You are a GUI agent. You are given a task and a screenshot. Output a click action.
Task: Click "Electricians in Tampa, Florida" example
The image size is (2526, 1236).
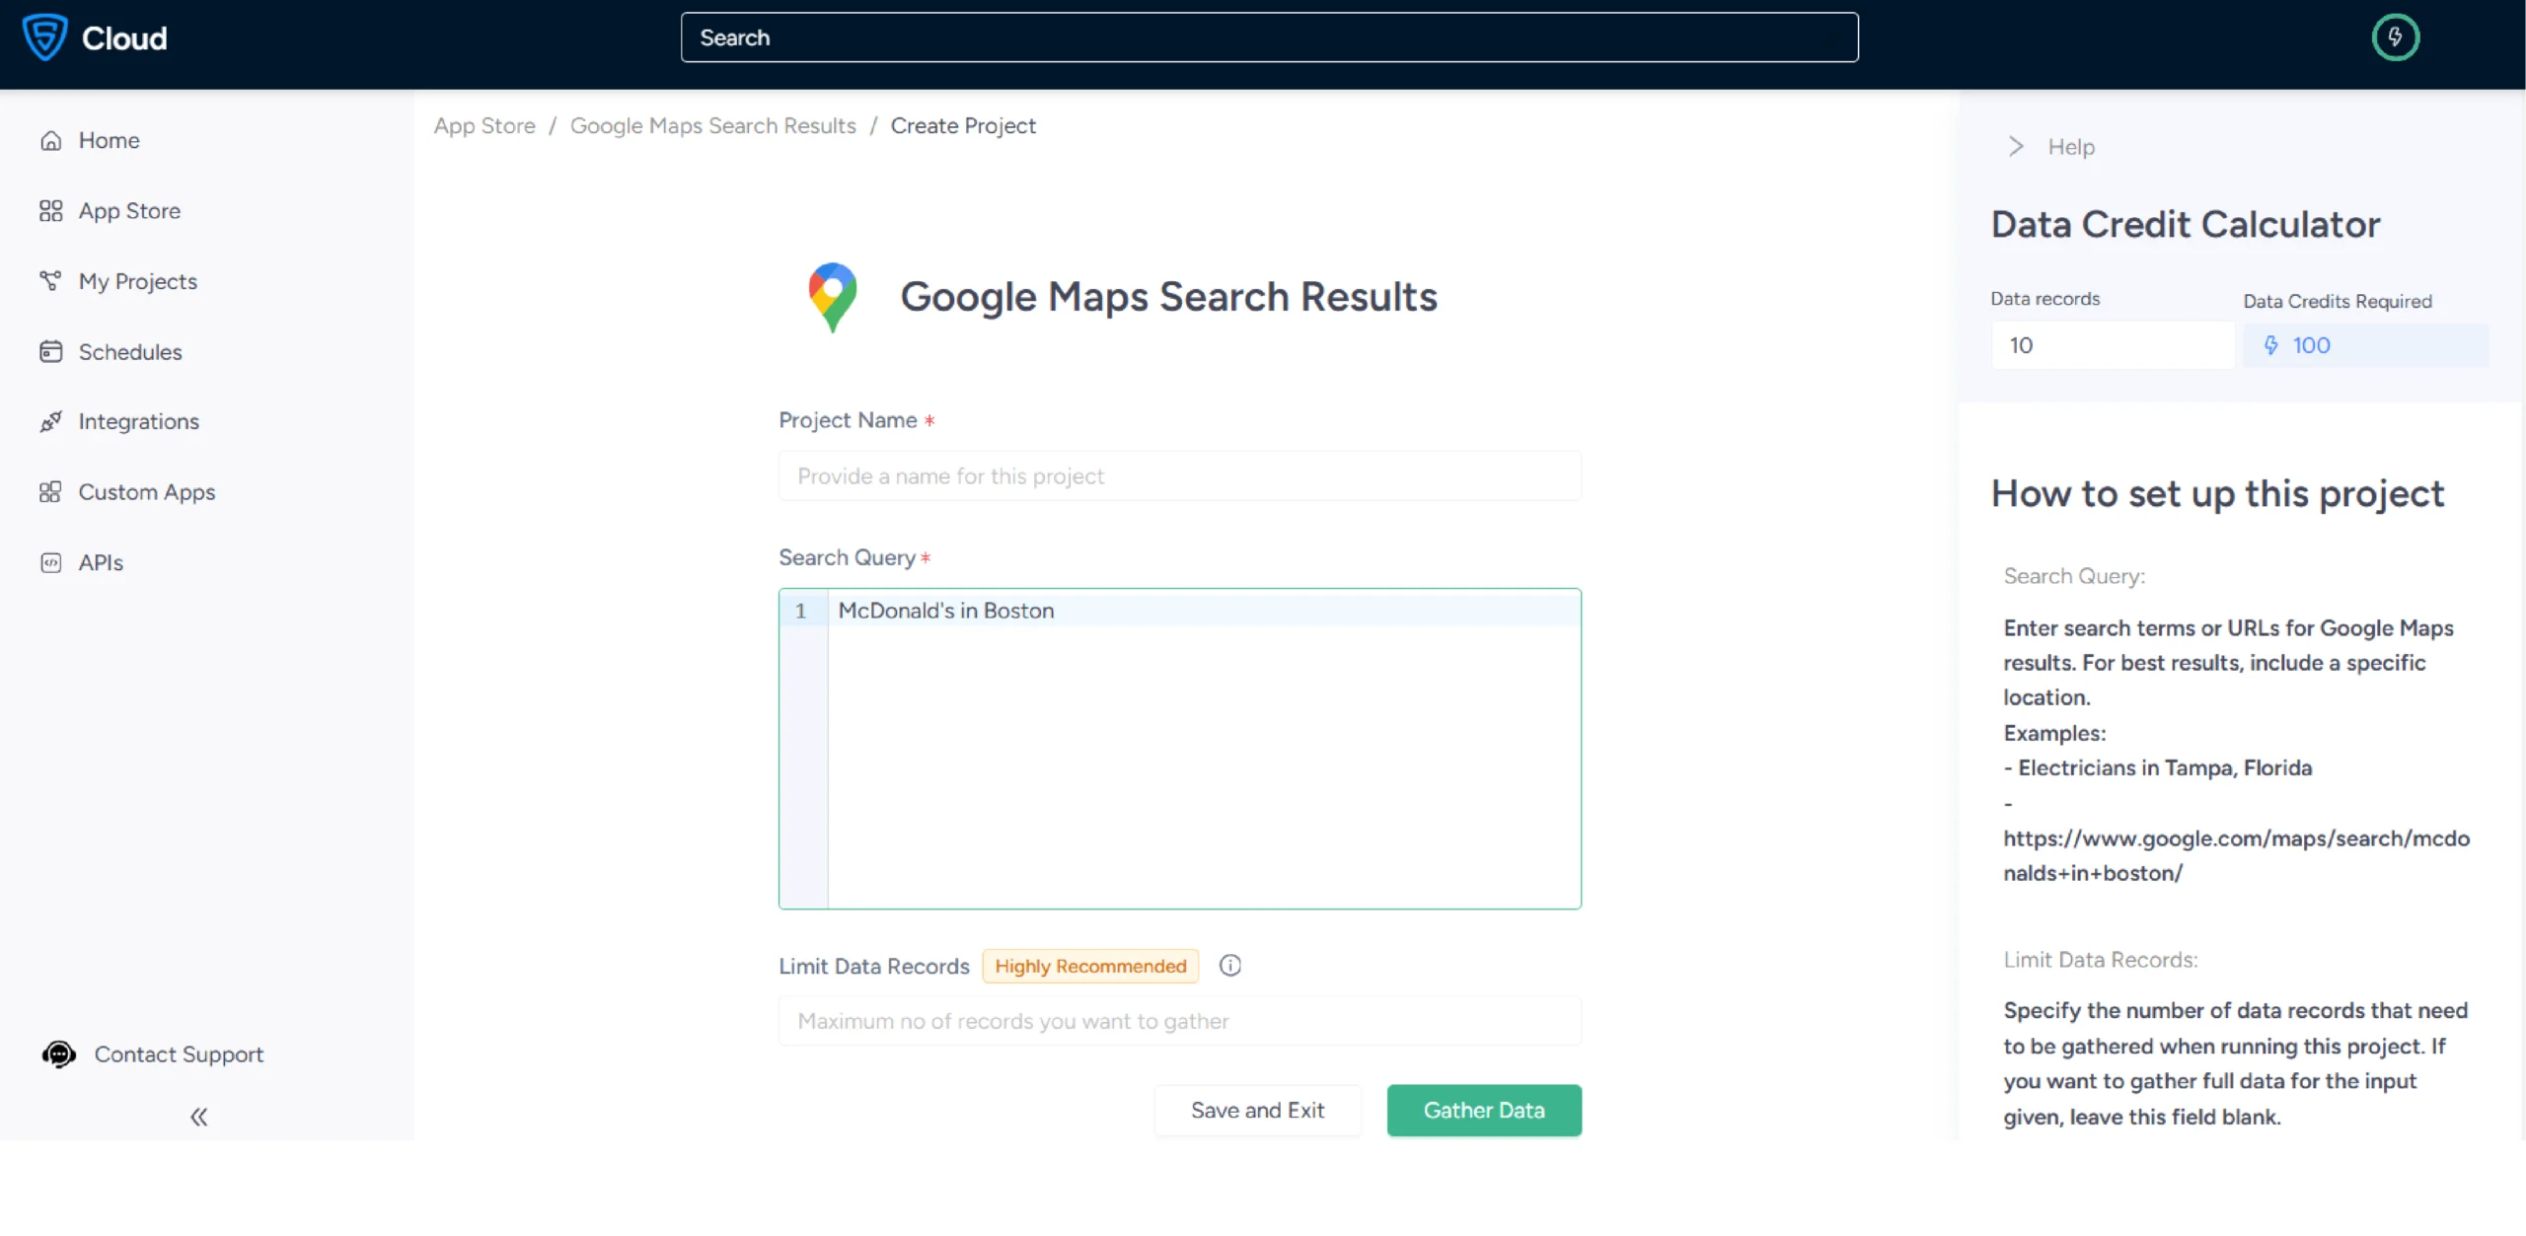[2165, 767]
